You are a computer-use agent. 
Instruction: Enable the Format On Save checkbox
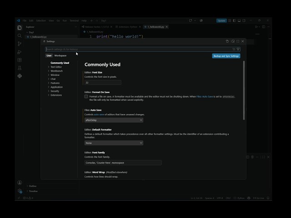[86, 96]
